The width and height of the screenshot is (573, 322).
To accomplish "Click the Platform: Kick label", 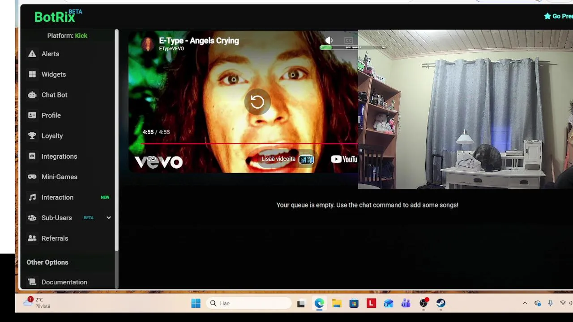I will pyautogui.click(x=67, y=36).
